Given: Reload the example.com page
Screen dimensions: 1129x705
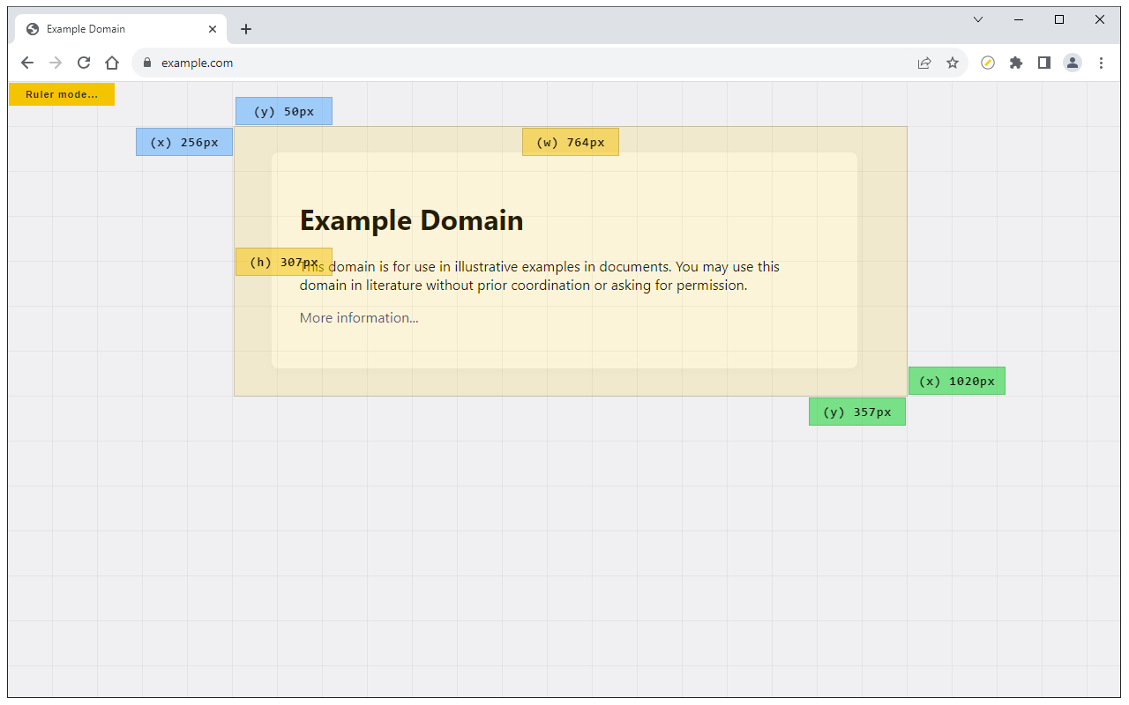Looking at the screenshot, I should tap(84, 63).
